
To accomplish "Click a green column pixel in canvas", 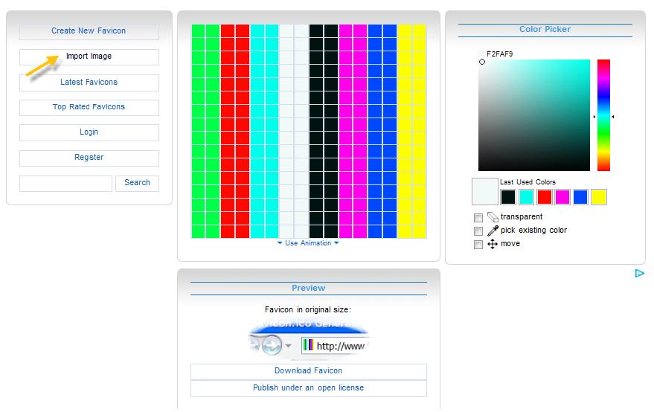I will tap(205, 132).
